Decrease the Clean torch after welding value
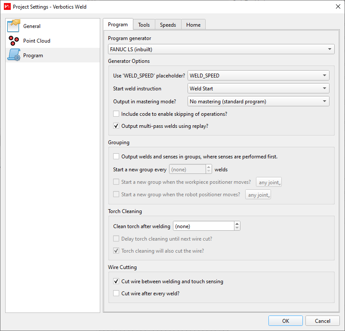345x331 pixels. tap(237, 228)
